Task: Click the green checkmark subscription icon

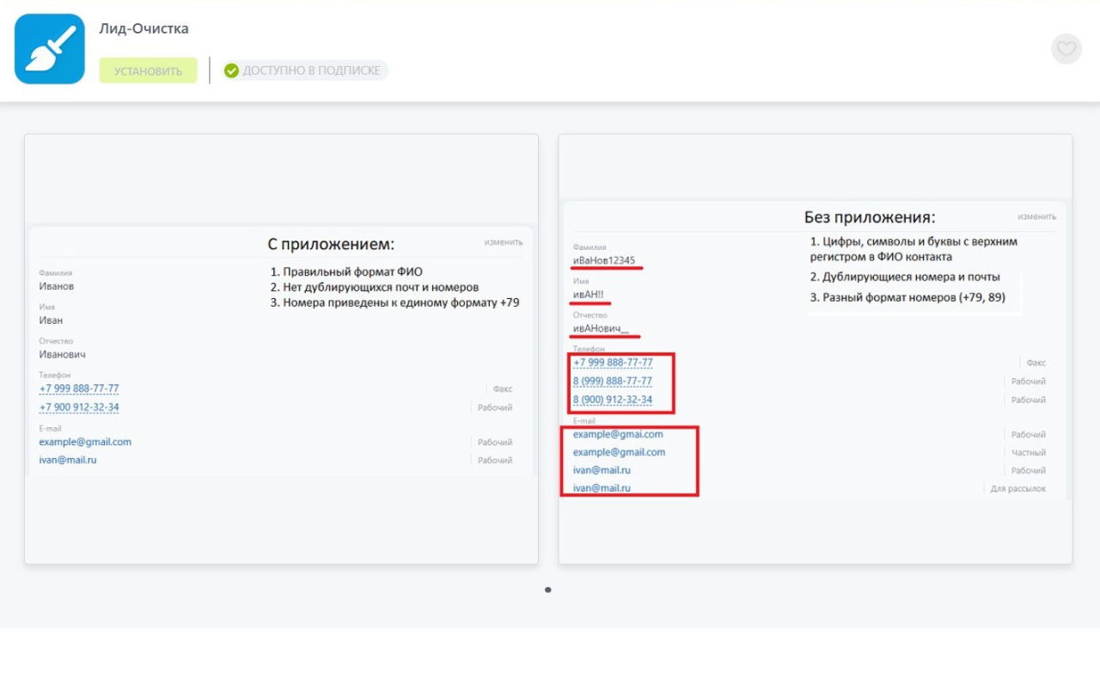Action: [x=231, y=70]
